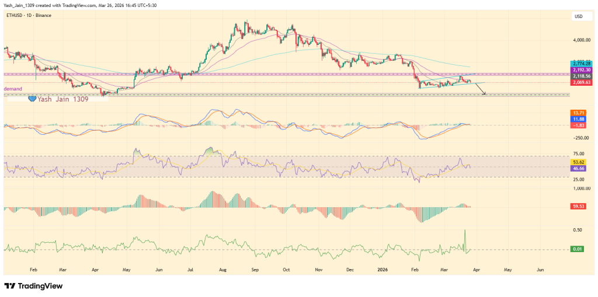Open the USD currency selector
The image size is (598, 297).
579,17
